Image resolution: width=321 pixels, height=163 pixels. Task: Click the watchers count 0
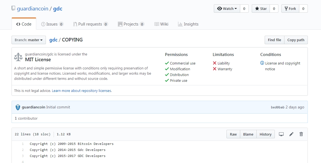(244, 9)
